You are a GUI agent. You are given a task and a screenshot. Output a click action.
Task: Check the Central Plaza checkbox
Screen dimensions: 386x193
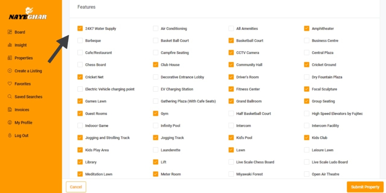[306, 52]
